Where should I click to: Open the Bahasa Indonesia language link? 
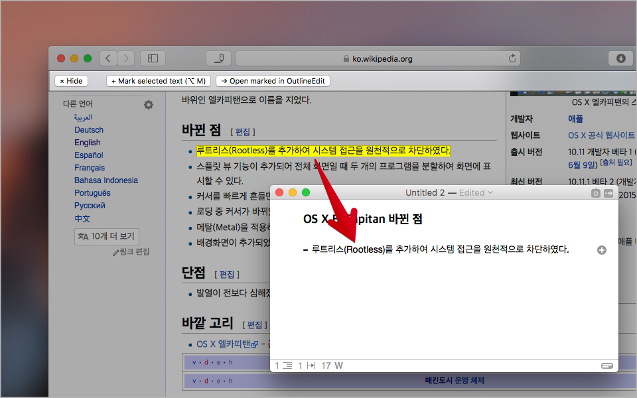(106, 180)
